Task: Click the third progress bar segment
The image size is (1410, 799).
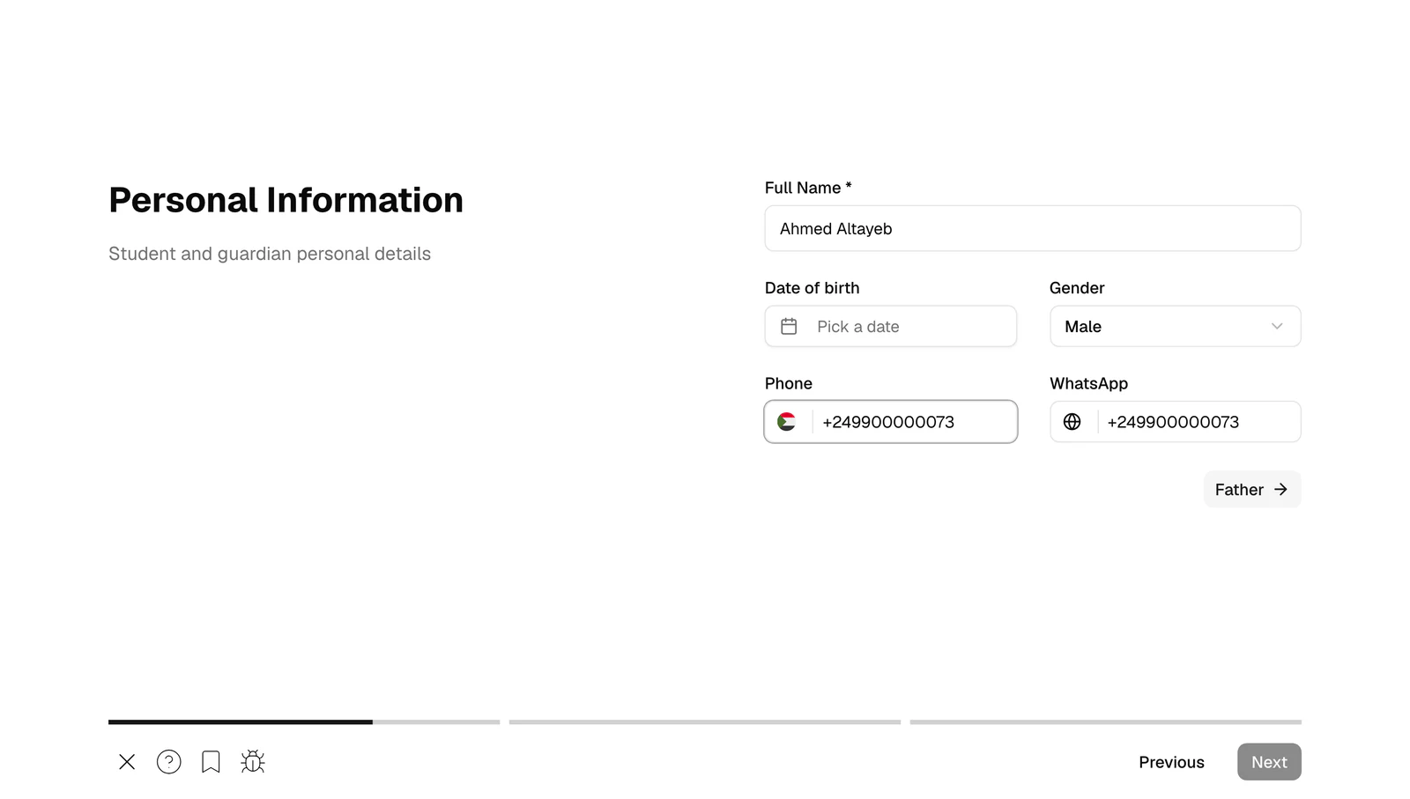Action: 1106,722
